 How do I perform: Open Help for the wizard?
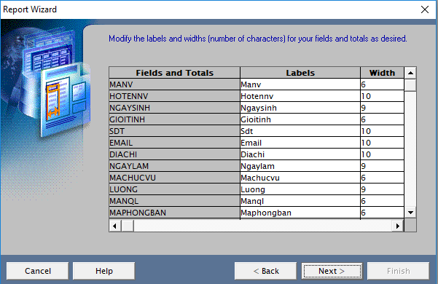tap(104, 271)
